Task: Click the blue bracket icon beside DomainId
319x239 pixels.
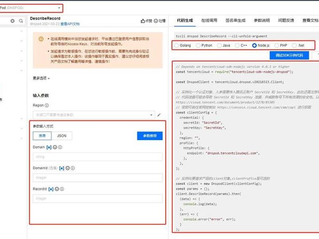Action: [62, 168]
